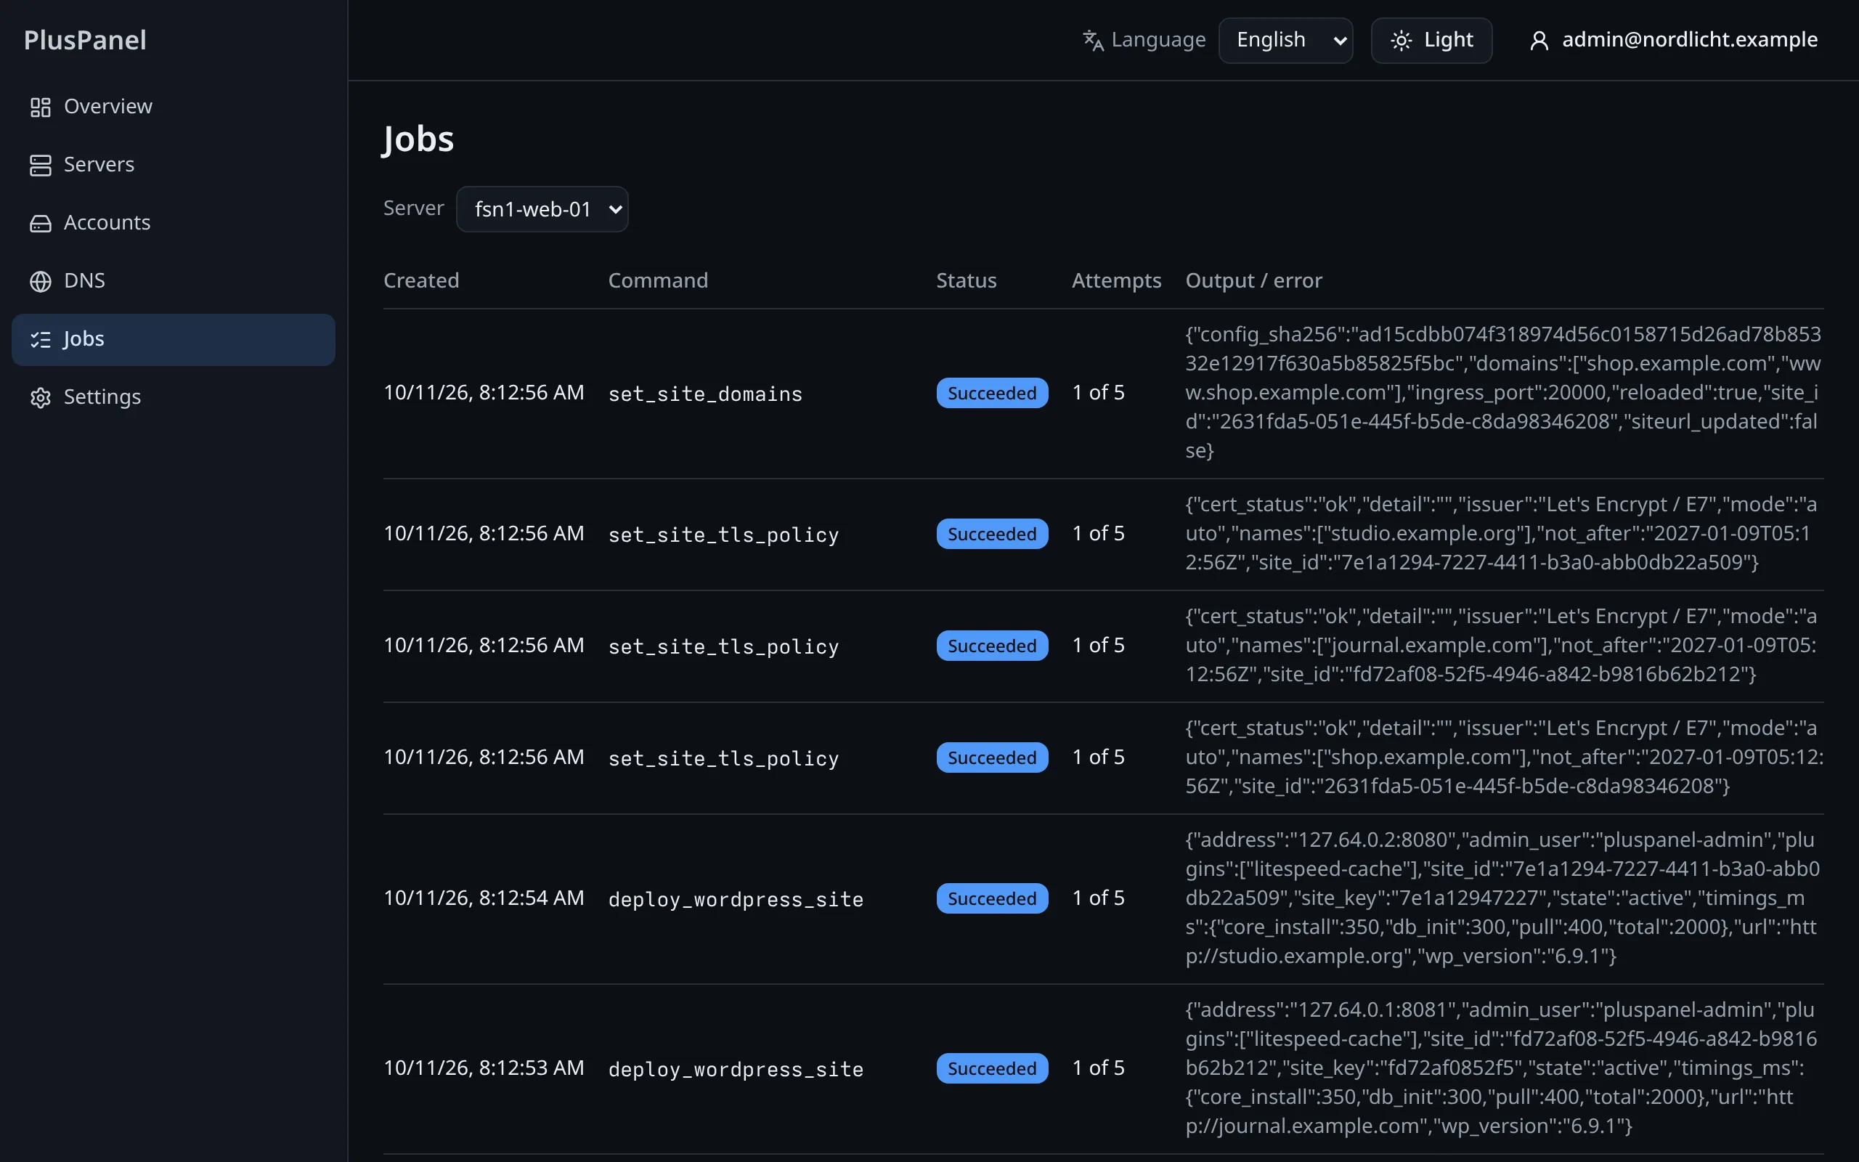The height and width of the screenshot is (1162, 1859).
Task: Navigate to Accounts page
Action: pyautogui.click(x=174, y=223)
